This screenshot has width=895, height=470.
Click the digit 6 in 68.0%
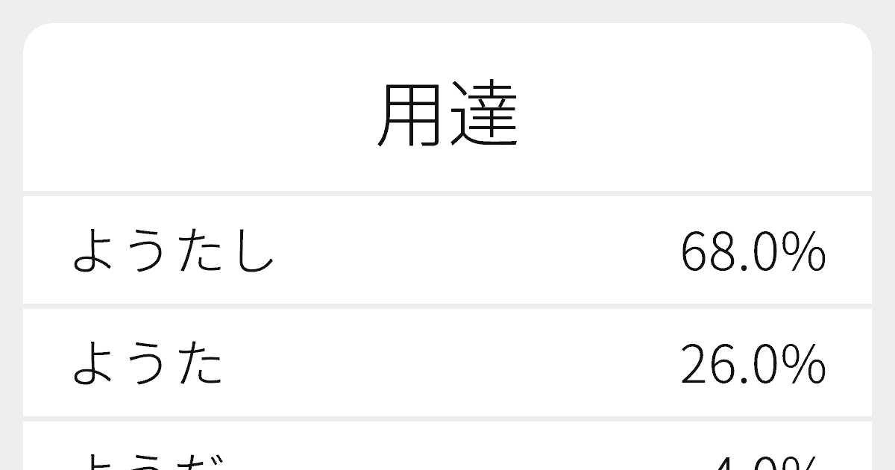693,252
